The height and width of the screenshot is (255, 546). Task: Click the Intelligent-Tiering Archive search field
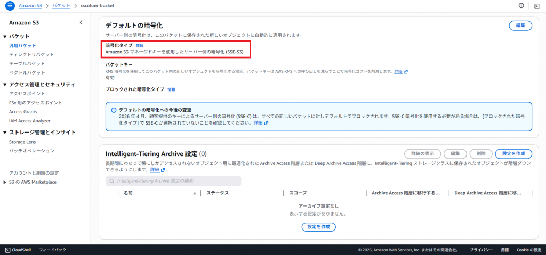[x=173, y=181]
